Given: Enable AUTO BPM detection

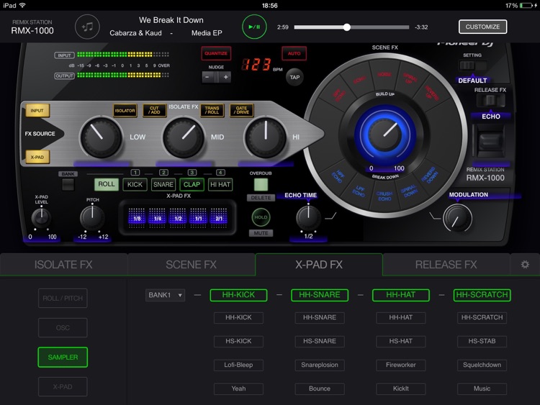Looking at the screenshot, I should [294, 54].
